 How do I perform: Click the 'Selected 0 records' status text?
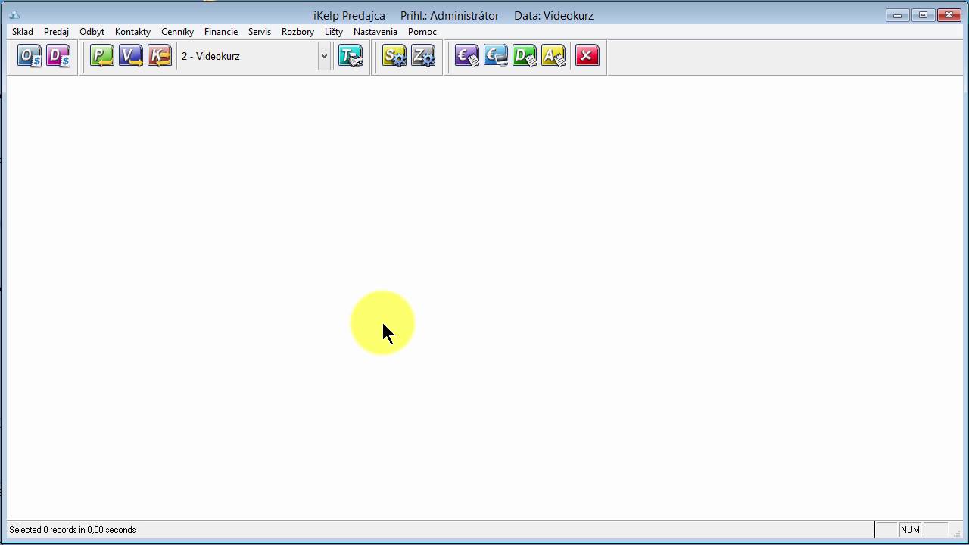(x=73, y=530)
